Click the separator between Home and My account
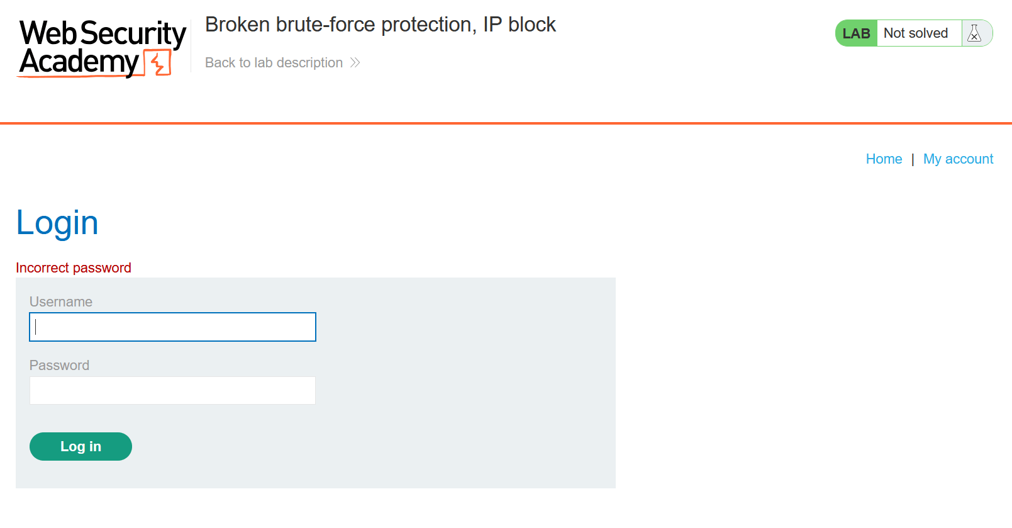 tap(913, 159)
